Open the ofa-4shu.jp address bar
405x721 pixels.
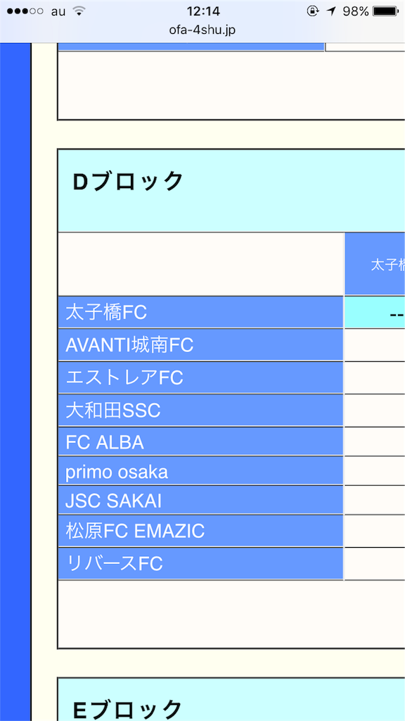202,31
